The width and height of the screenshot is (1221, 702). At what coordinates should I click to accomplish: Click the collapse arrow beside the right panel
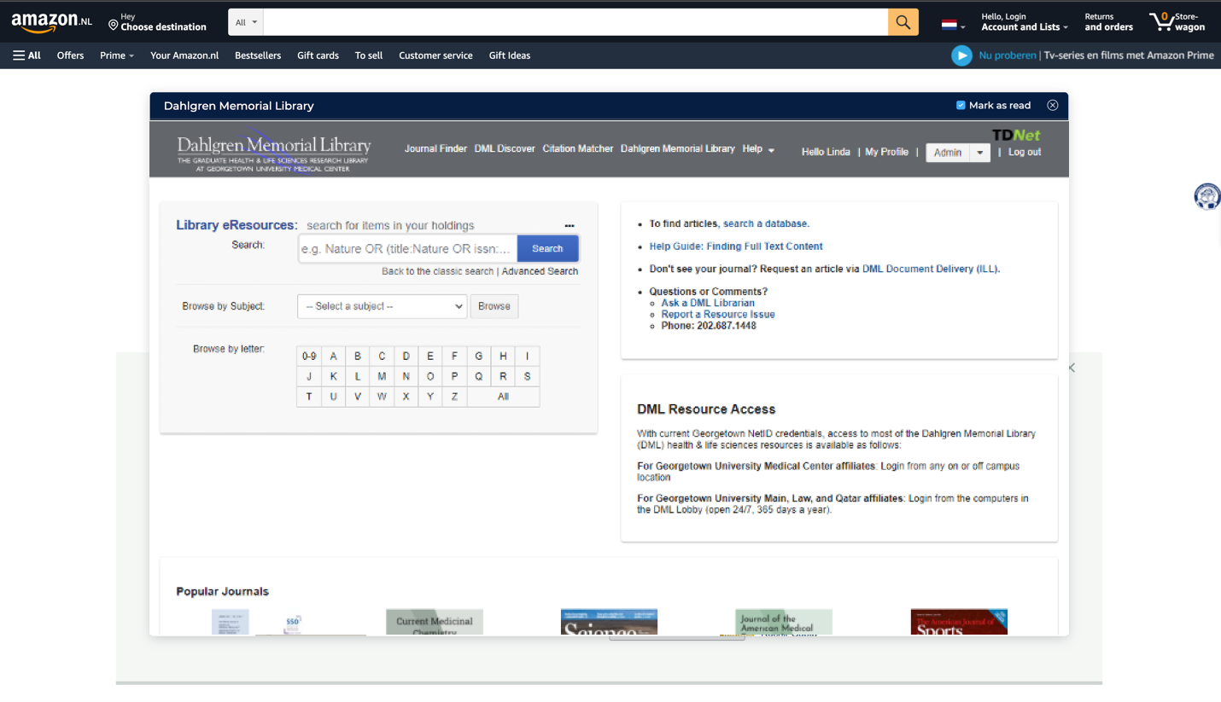1072,368
